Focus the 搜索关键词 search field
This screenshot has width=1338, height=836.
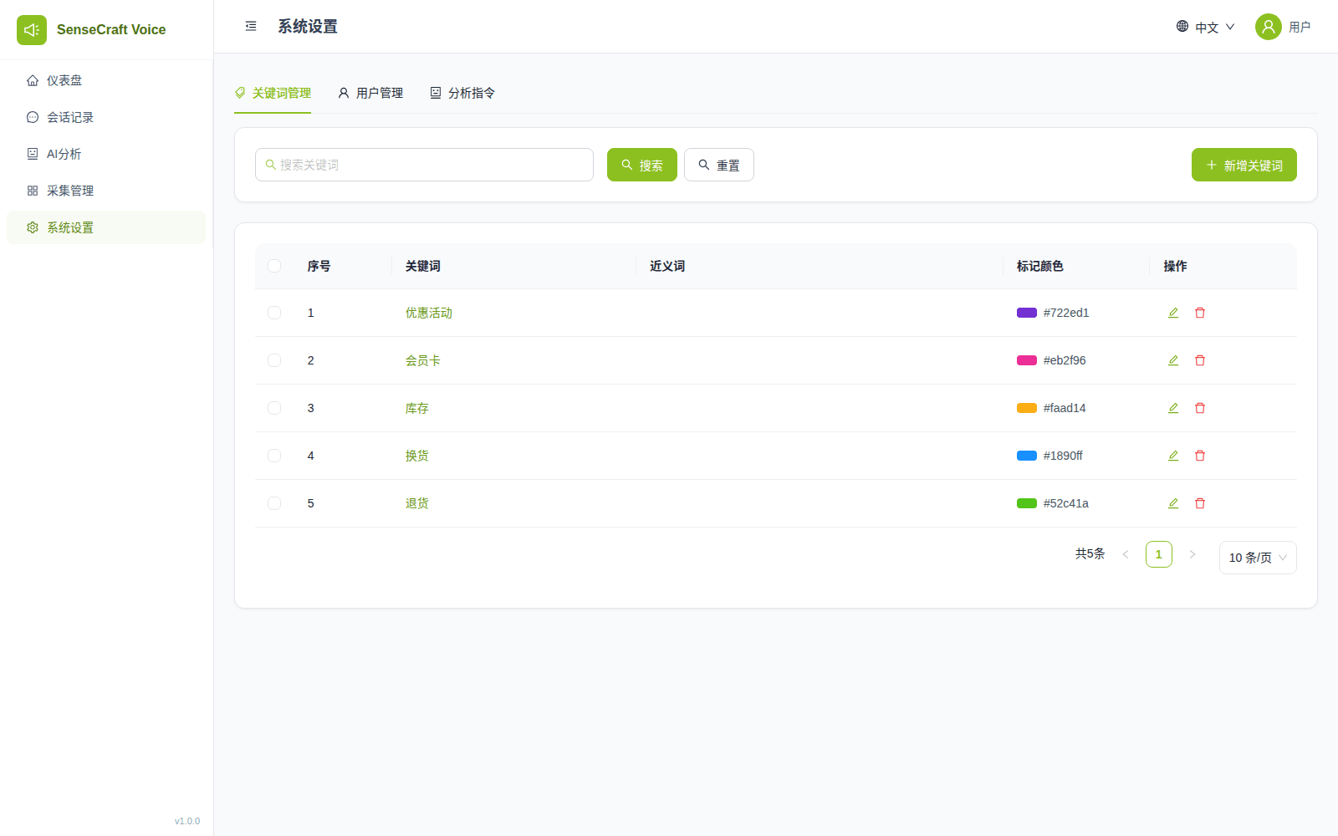(x=424, y=165)
